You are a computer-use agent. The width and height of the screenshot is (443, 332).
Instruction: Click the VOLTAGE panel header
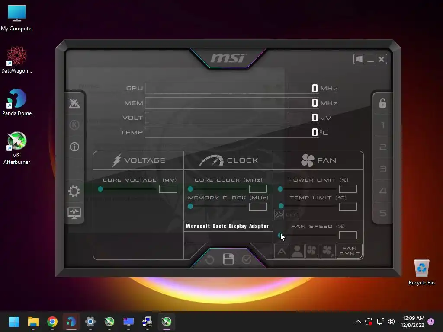coord(138,160)
